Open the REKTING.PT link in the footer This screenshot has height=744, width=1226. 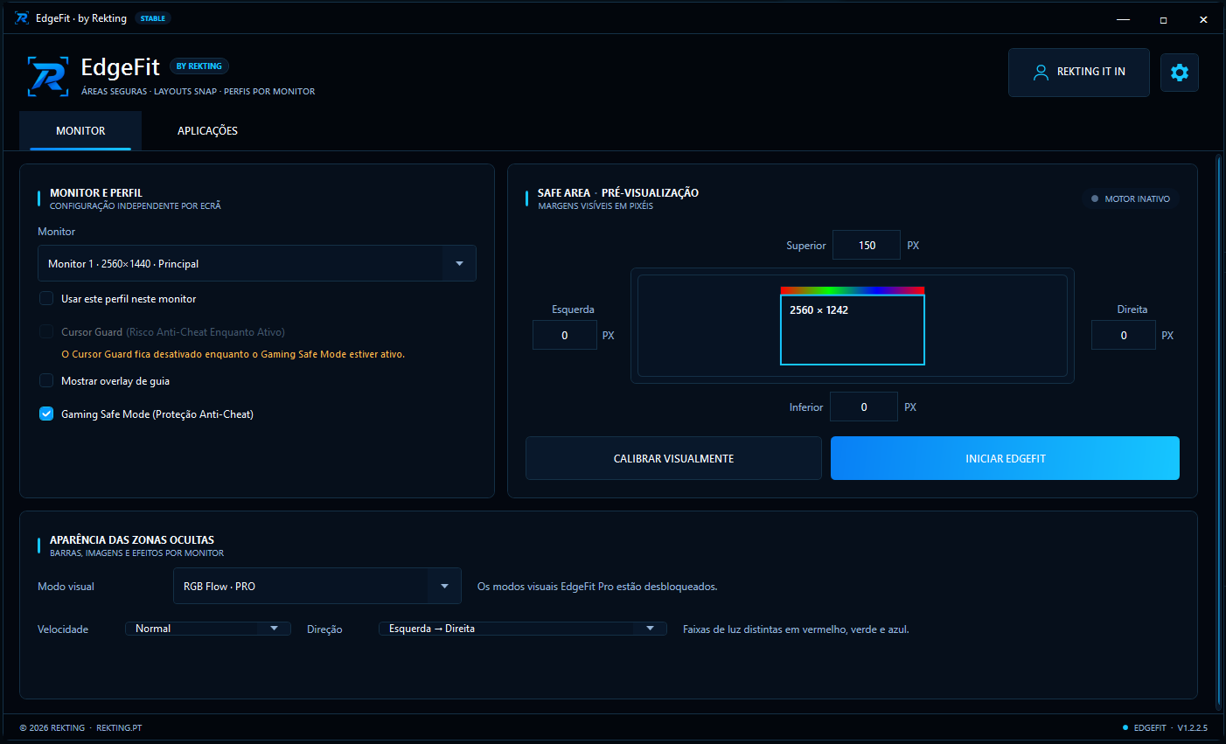click(x=119, y=728)
